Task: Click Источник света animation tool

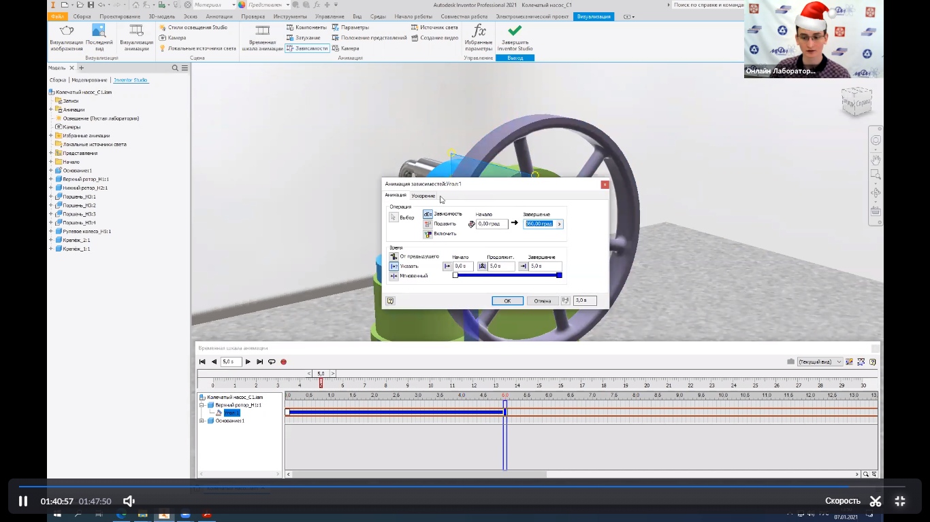Action: pos(434,27)
